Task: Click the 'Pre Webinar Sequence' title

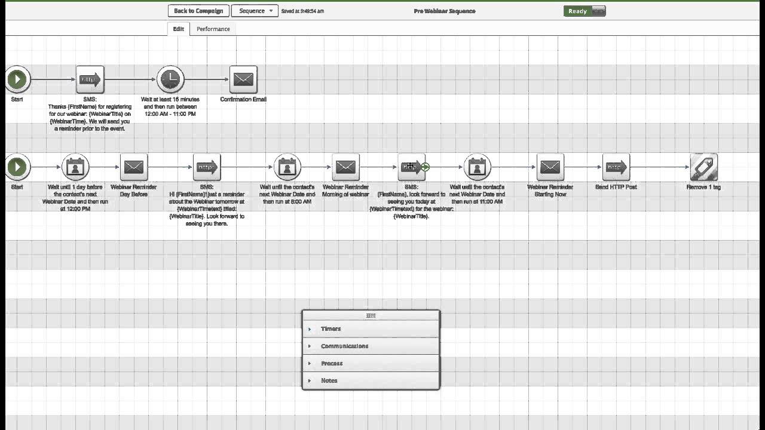Action: [445, 11]
